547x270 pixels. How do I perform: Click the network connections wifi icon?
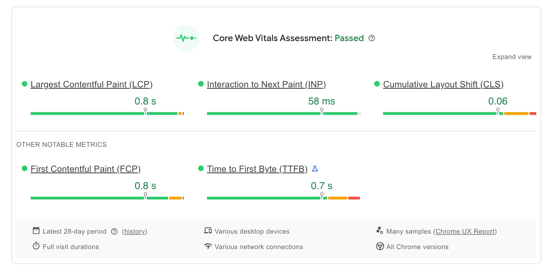click(208, 246)
